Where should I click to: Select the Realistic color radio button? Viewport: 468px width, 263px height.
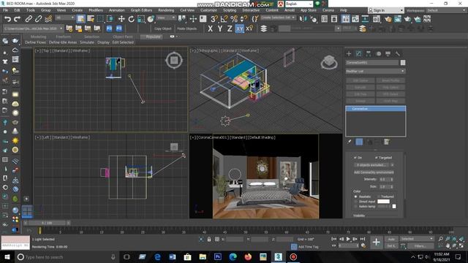[355, 197]
